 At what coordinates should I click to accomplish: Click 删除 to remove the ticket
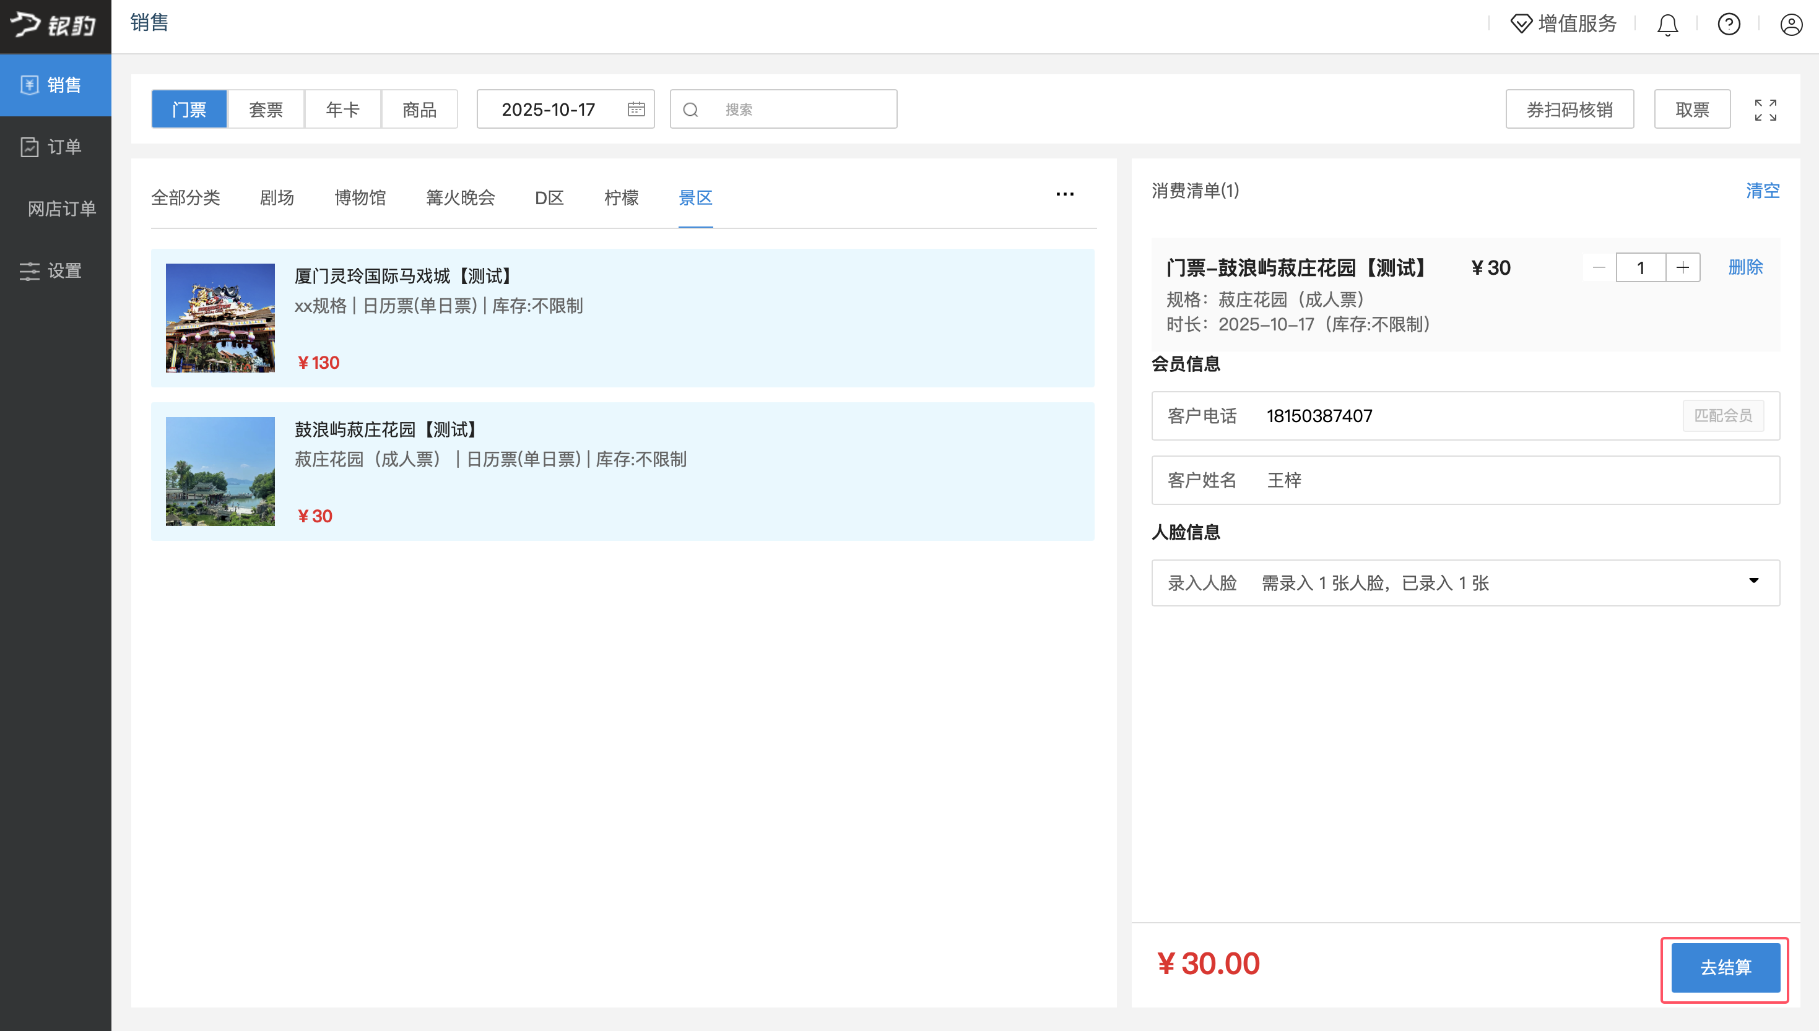pyautogui.click(x=1745, y=267)
